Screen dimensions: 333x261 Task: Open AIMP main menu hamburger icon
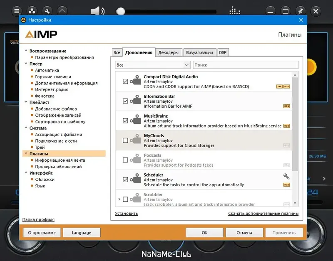[x=17, y=11]
